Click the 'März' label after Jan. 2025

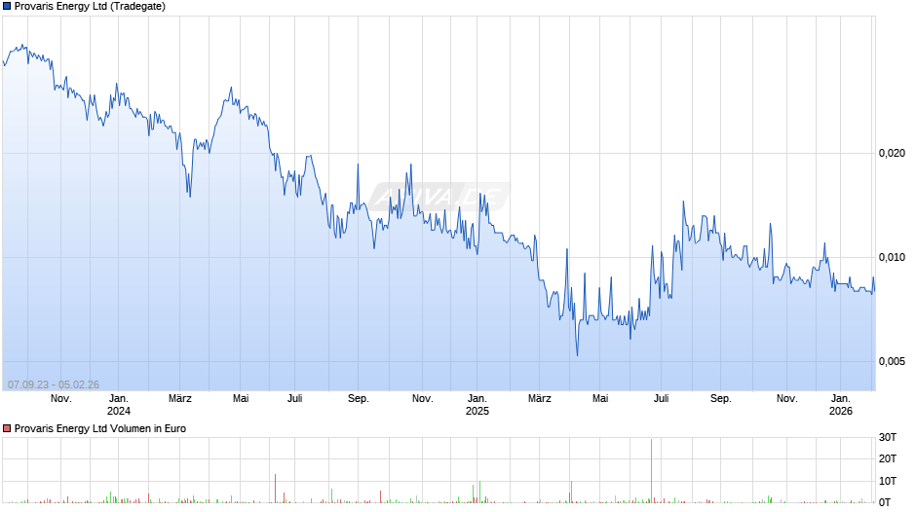coord(539,399)
